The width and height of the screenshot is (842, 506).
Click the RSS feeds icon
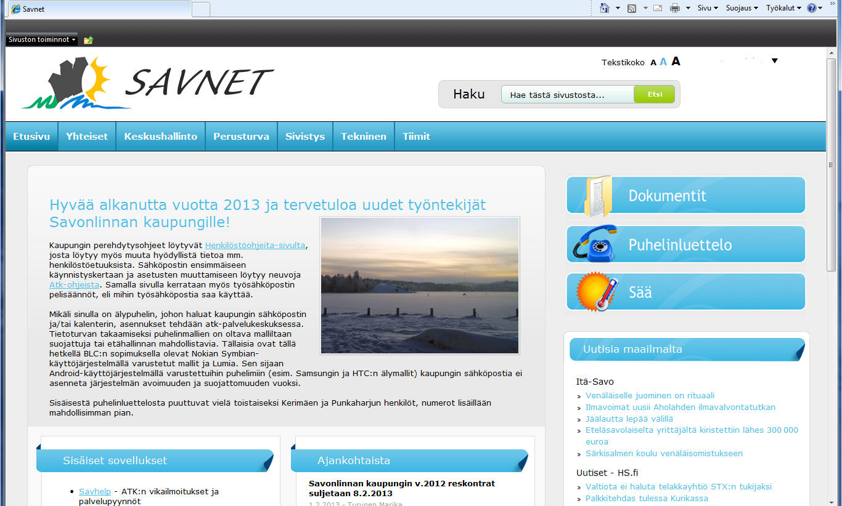[632, 8]
